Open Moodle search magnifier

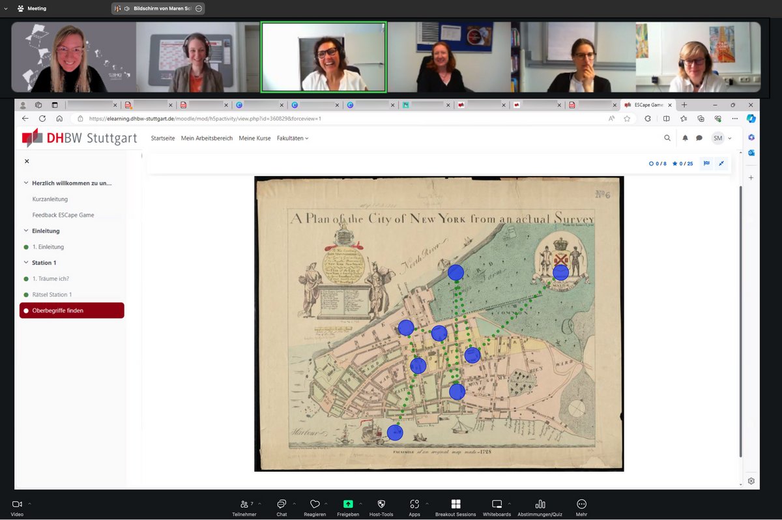[x=667, y=138]
